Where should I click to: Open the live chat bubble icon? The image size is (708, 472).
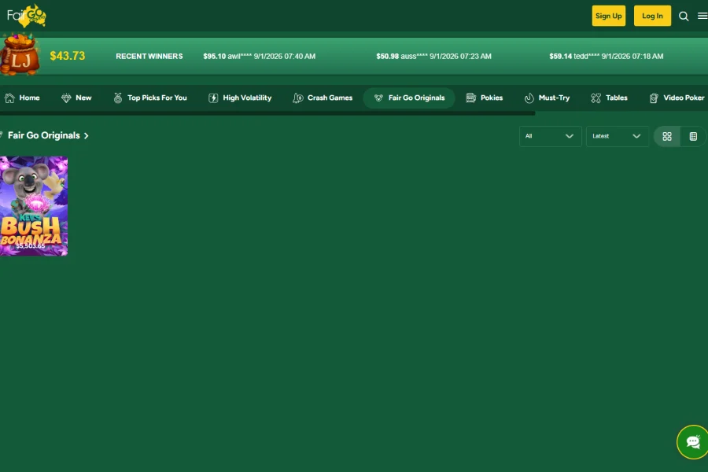[692, 442]
